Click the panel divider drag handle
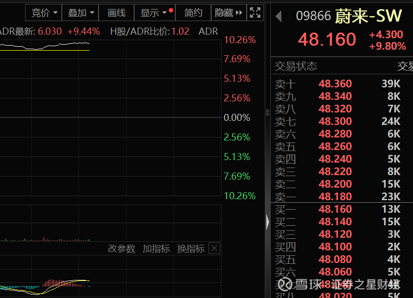Viewport: 413px width, 298px height. [268, 112]
